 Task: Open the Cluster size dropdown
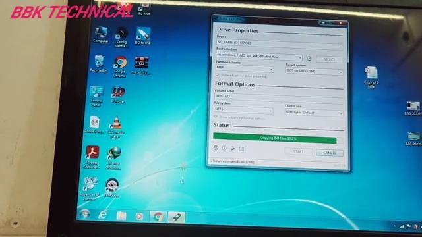314,113
